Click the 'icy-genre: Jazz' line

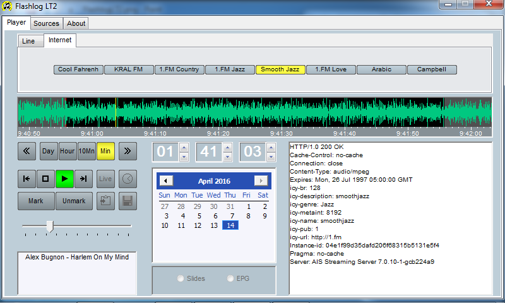click(x=312, y=204)
